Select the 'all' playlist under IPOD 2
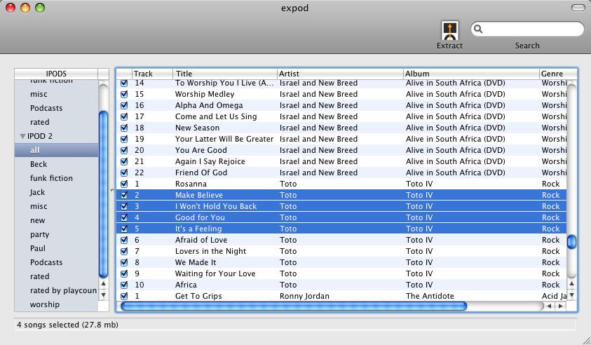Viewport: 591px width, 345px height. pyautogui.click(x=56, y=150)
